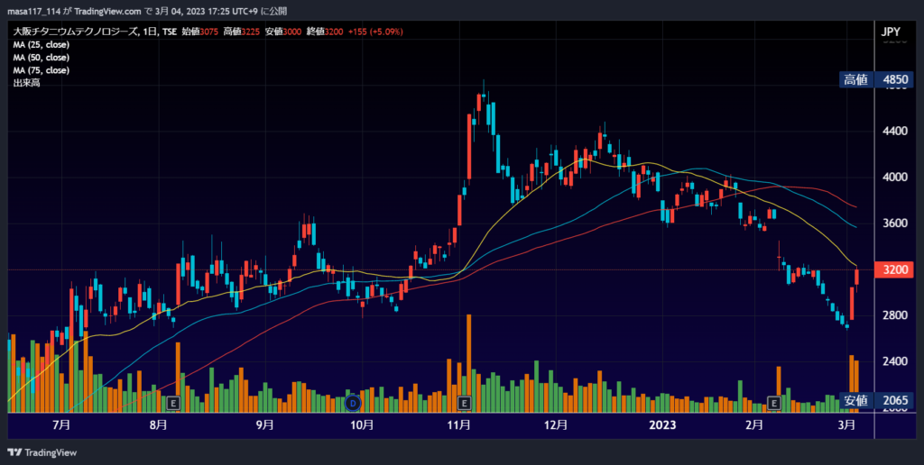Click the 3600 price axis value
The height and width of the screenshot is (465, 924).
(x=894, y=223)
